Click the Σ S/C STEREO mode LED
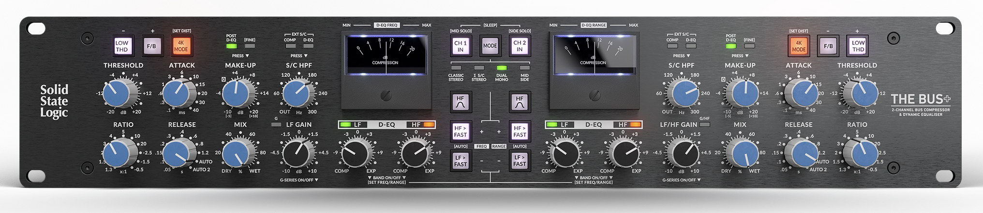The width and height of the screenshot is (983, 213). [x=479, y=68]
